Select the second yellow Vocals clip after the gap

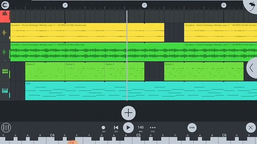click(220, 32)
